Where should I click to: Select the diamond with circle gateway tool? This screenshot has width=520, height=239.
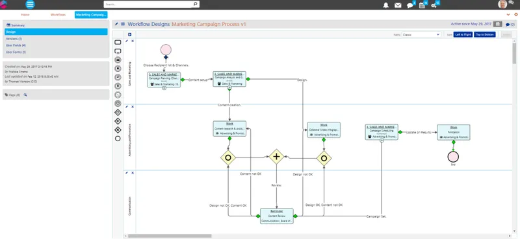(x=118, y=113)
